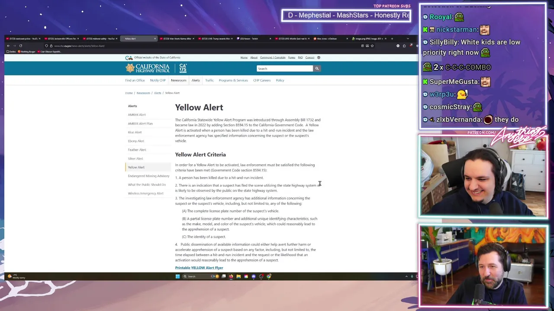The image size is (554, 311).
Task: Open the Newsroom menu item
Action: click(178, 80)
